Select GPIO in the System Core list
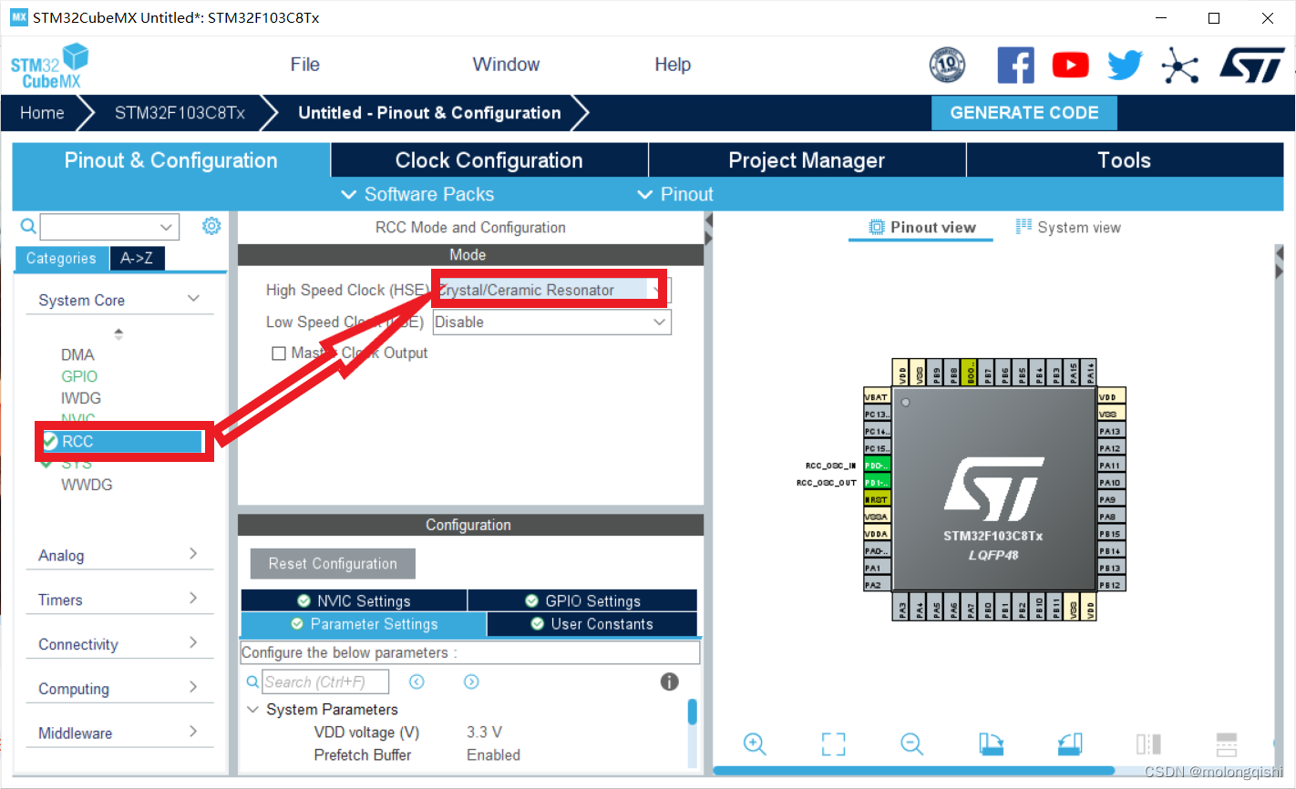This screenshot has width=1296, height=789. (x=79, y=376)
